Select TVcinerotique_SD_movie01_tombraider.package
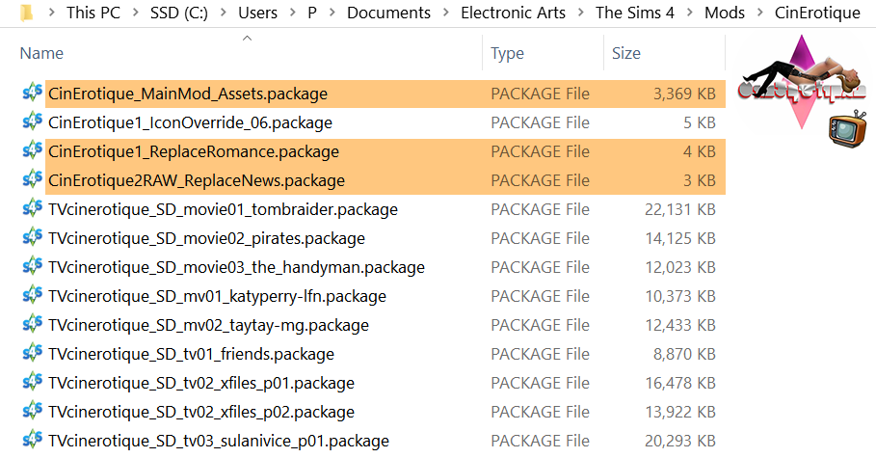Viewport: 876px width, 458px height. coord(223,209)
